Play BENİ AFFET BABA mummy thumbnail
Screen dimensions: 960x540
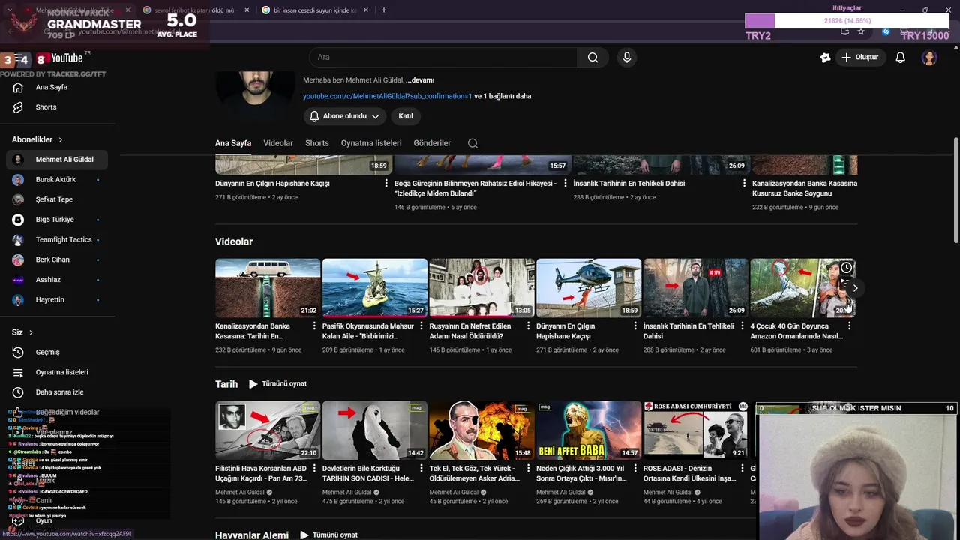pos(589,430)
